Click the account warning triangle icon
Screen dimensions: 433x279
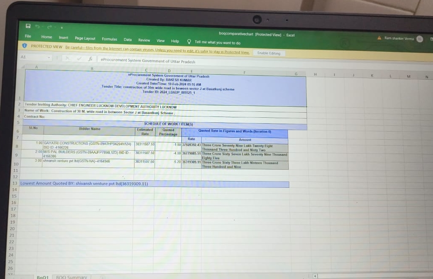coord(380,38)
